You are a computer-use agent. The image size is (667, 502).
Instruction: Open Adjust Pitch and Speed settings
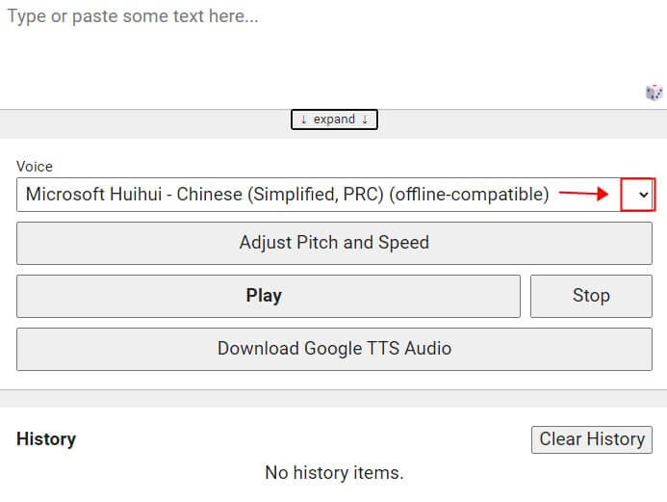tap(334, 243)
